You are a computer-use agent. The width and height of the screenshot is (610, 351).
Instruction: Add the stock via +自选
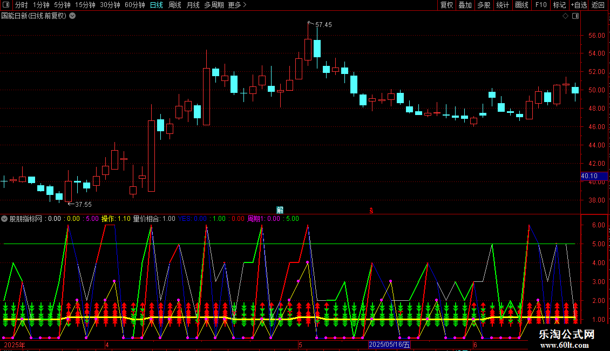tap(579, 5)
